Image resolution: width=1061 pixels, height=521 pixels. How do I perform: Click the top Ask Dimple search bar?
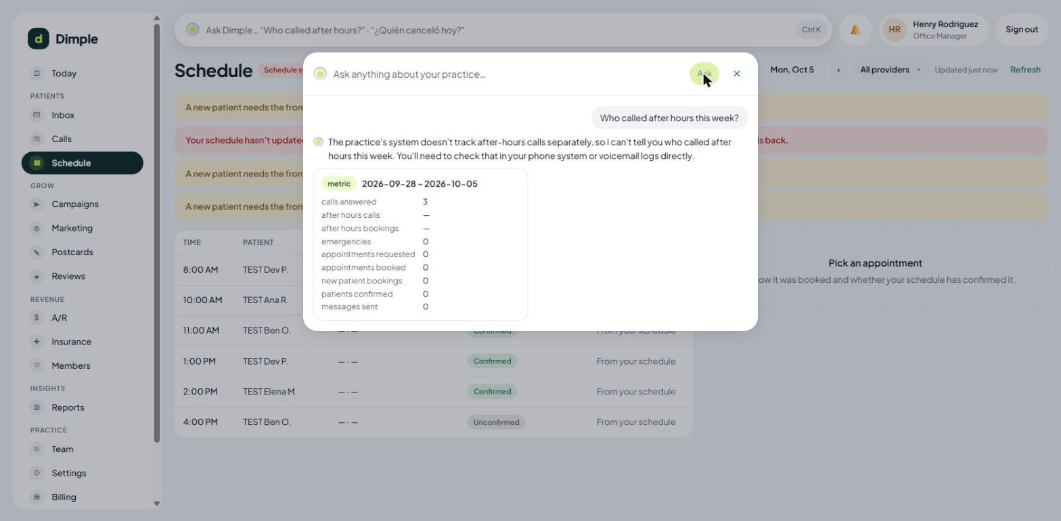pos(503,30)
